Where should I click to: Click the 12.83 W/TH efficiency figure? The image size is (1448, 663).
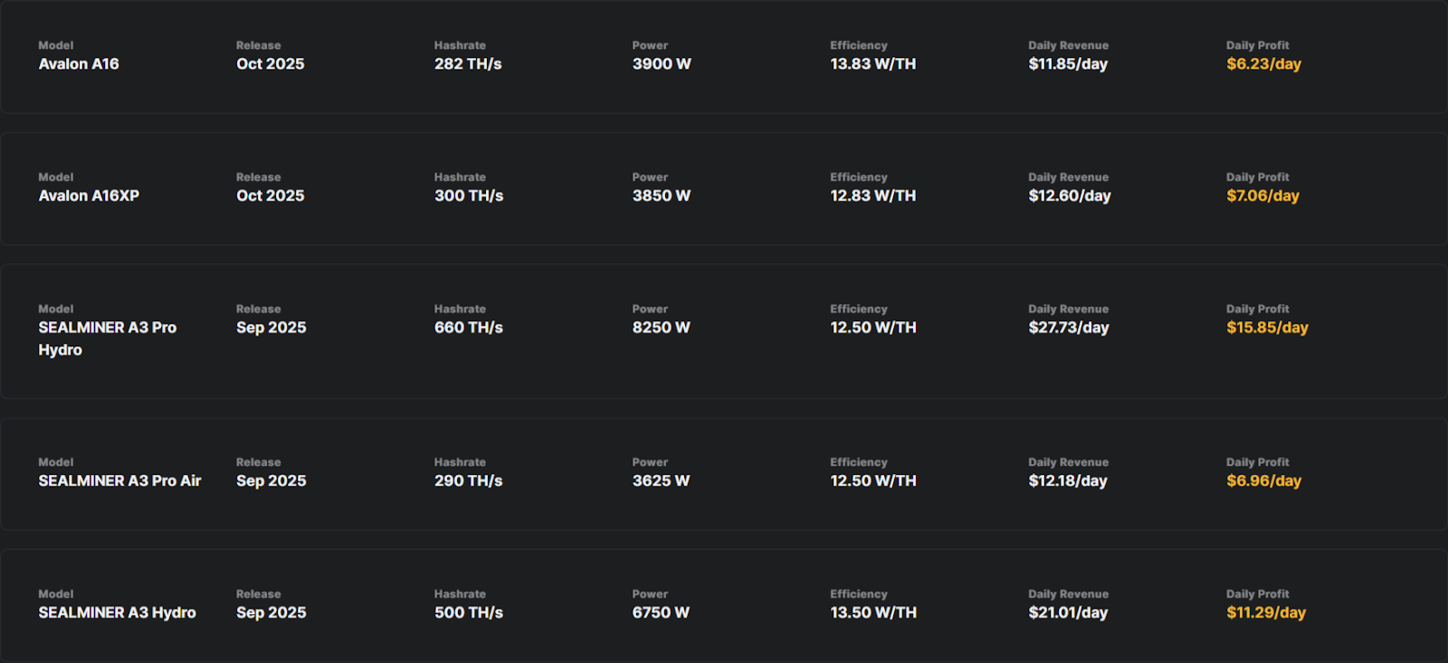(872, 196)
